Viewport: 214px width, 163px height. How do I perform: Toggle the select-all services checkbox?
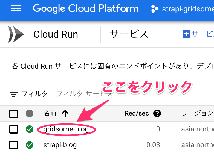click(x=14, y=114)
